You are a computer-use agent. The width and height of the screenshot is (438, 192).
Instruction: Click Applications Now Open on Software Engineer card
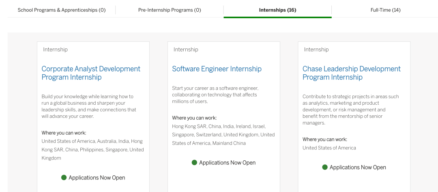click(228, 163)
